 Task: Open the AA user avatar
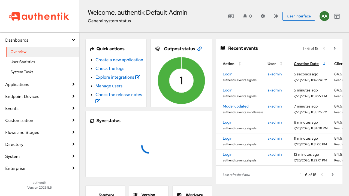[324, 16]
